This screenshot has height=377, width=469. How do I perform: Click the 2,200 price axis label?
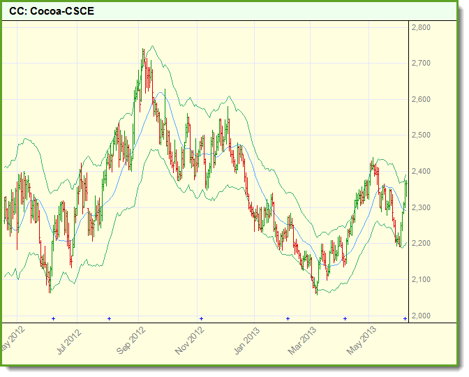coord(421,244)
